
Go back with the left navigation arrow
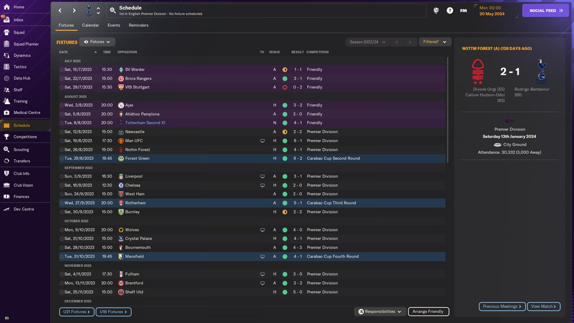61,10
